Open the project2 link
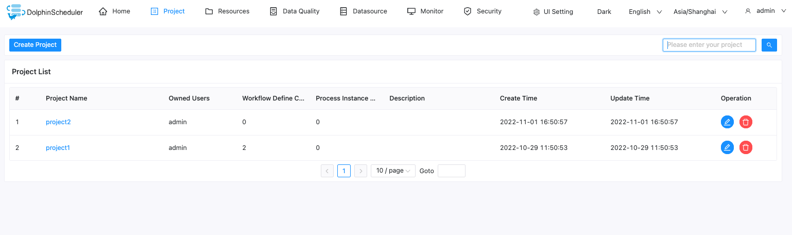792x235 pixels. (58, 122)
